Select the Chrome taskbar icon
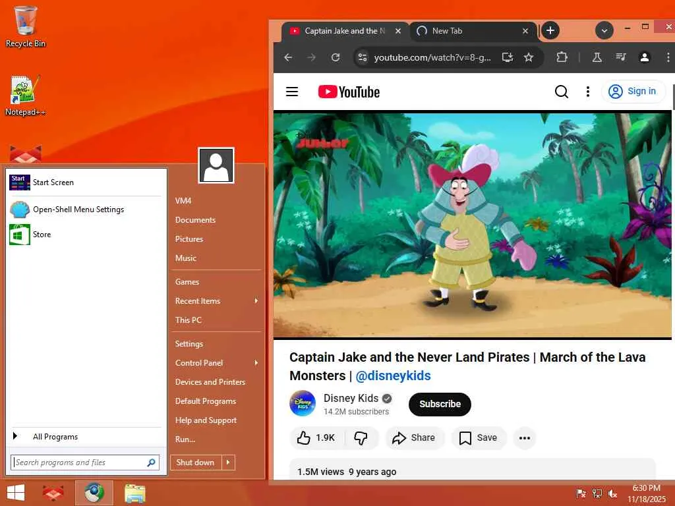The width and height of the screenshot is (675, 506). click(x=94, y=493)
